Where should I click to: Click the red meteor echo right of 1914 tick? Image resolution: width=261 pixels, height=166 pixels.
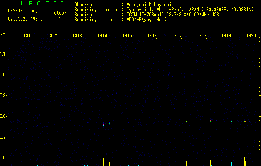pyautogui.click(x=103, y=124)
